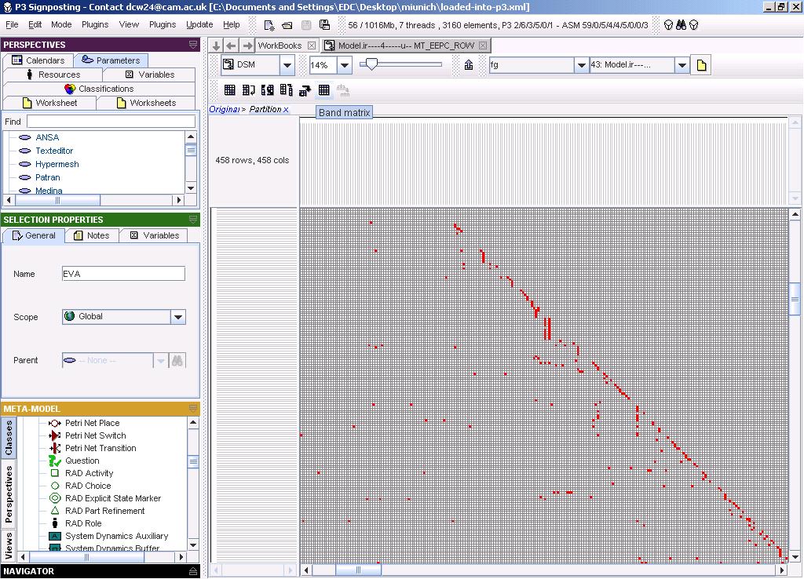Click the open folder icon in top toolbar

coord(287,25)
